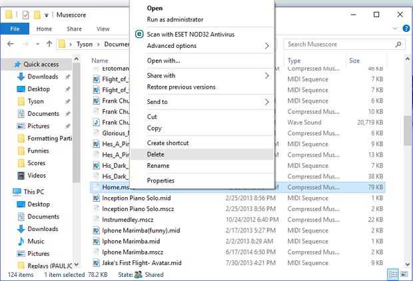The width and height of the screenshot is (413, 281).
Task: Click the ESET NOD32 scan icon
Action: point(139,34)
